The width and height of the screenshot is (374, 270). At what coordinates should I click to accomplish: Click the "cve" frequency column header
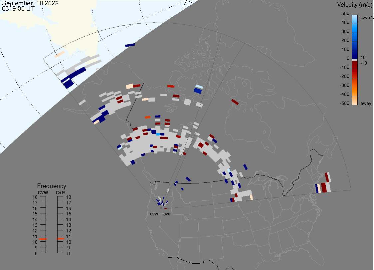pos(60,192)
